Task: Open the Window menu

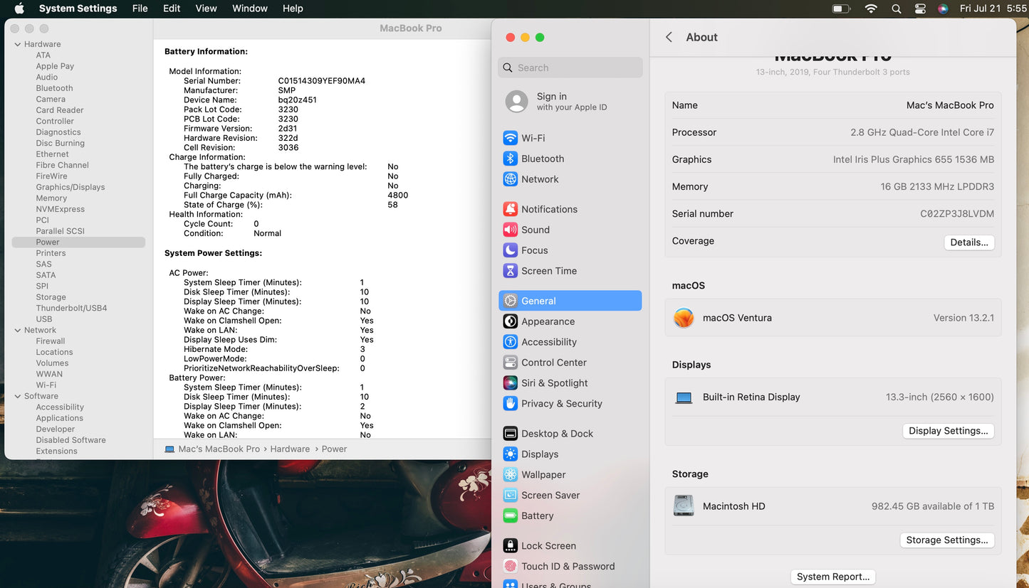Action: coord(250,9)
